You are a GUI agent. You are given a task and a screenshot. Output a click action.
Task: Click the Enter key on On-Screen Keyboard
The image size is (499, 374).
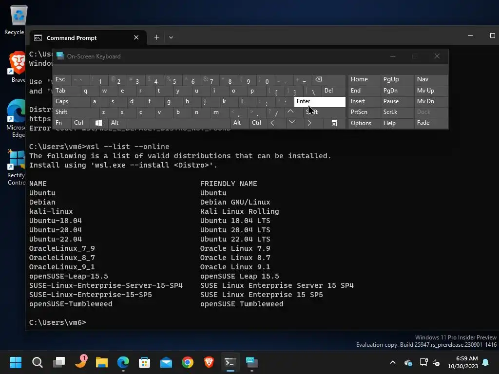click(x=320, y=101)
